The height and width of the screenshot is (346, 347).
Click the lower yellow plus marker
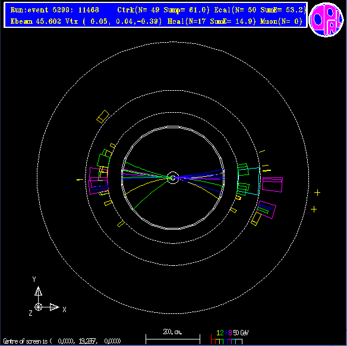coord(314,209)
